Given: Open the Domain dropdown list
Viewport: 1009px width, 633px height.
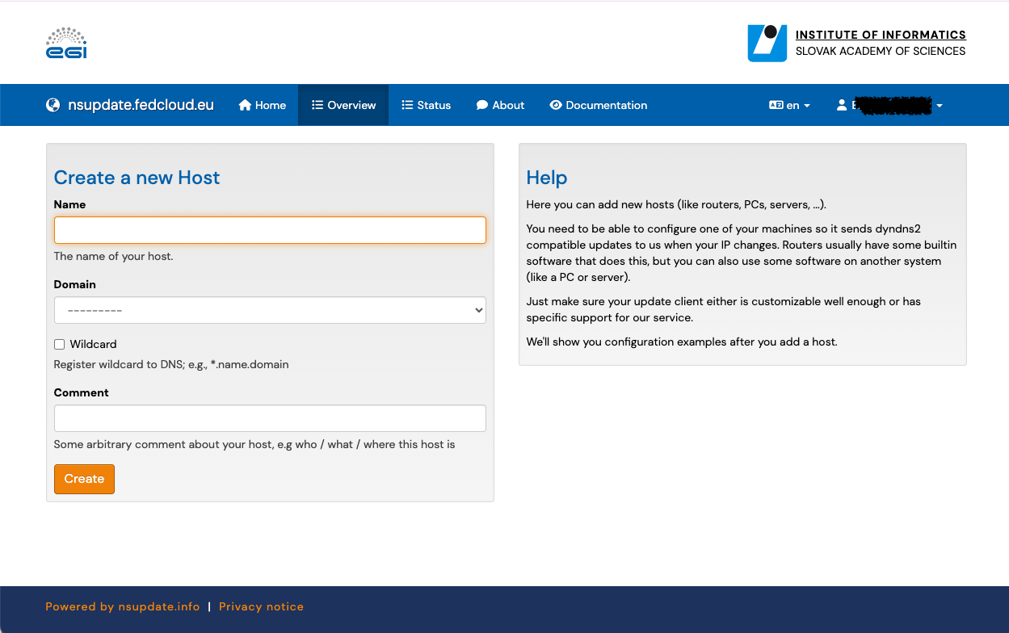Looking at the screenshot, I should point(270,310).
